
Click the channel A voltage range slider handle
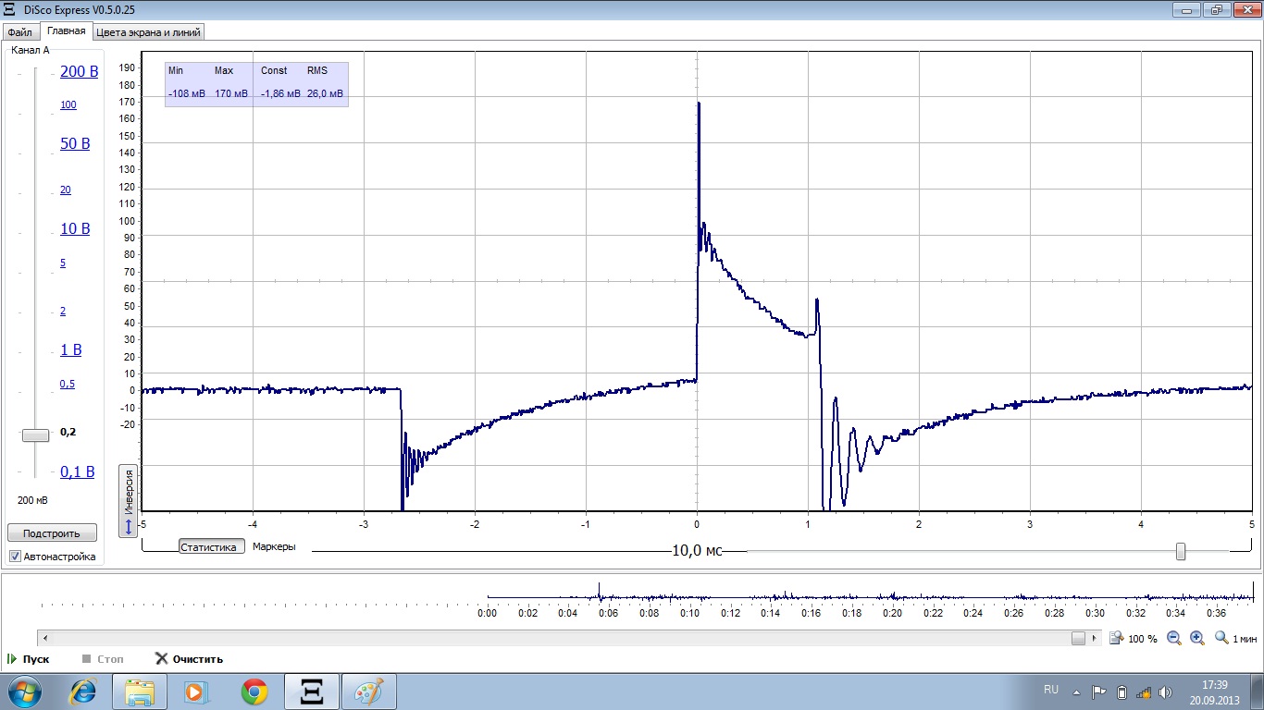35,435
